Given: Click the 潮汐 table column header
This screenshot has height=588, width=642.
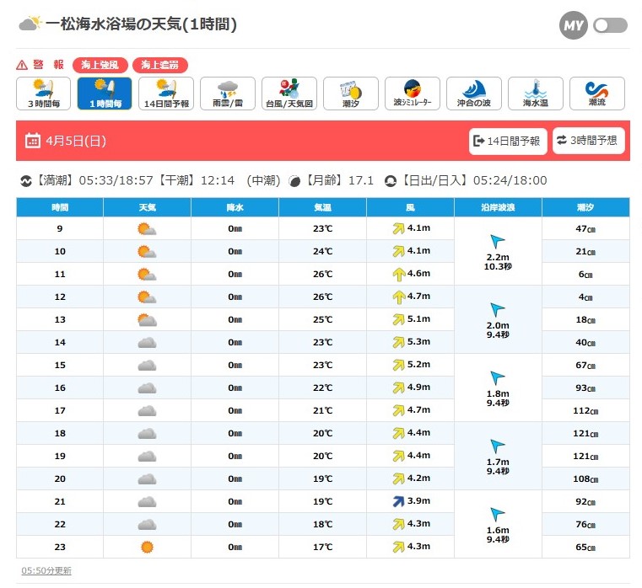Looking at the screenshot, I should [585, 206].
